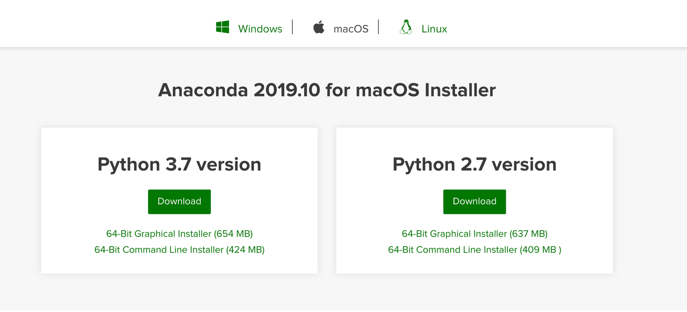Open 64-Bit Graphical Installer (654 MB) link
Screen dimensions: 687x312
(x=179, y=234)
